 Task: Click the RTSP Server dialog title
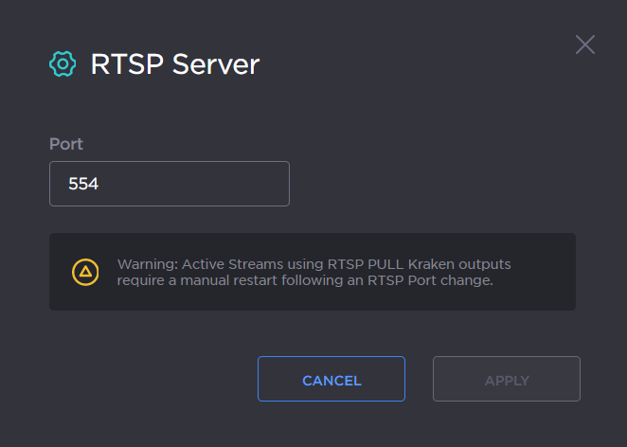[x=174, y=64]
